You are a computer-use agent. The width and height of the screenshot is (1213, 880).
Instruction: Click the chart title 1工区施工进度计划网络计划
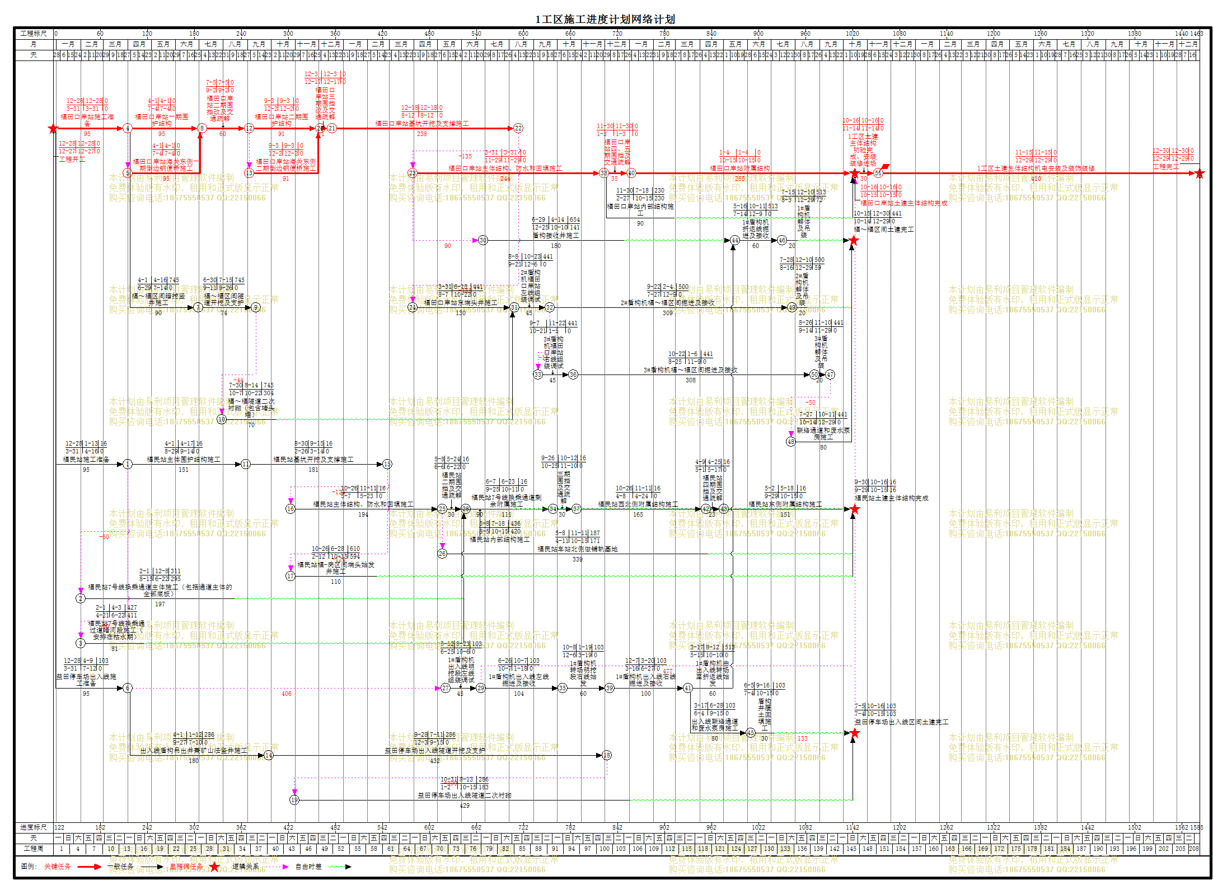(605, 20)
